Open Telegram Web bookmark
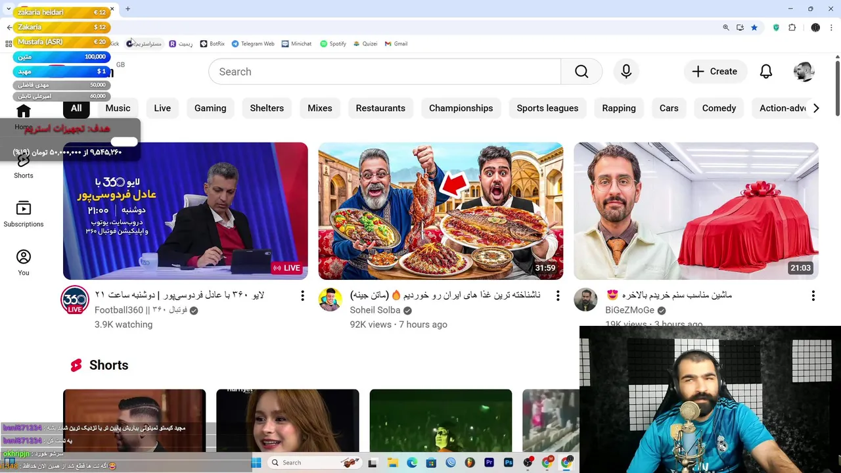Image resolution: width=841 pixels, height=473 pixels. [253, 44]
